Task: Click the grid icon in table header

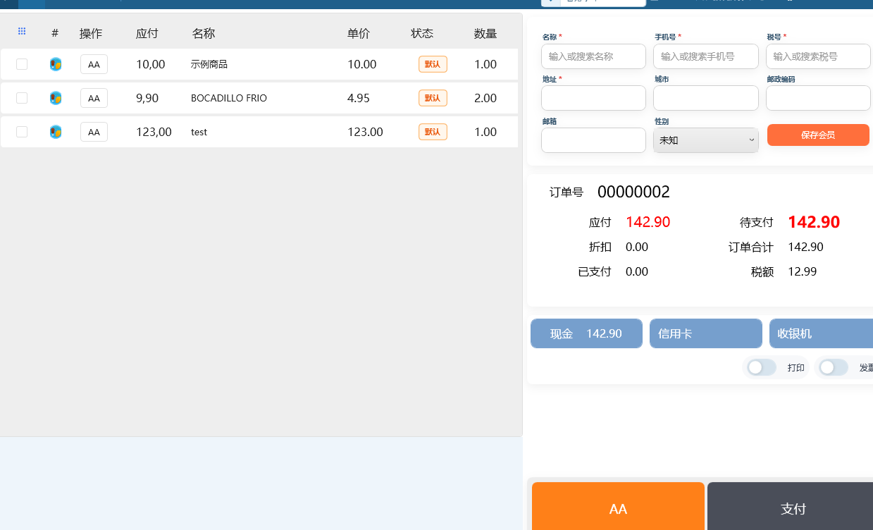Action: pyautogui.click(x=22, y=31)
